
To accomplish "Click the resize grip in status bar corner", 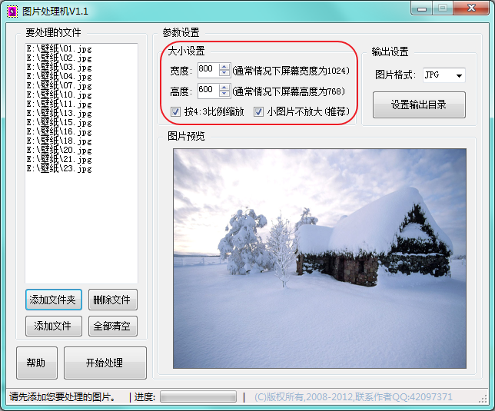I will coord(483,399).
